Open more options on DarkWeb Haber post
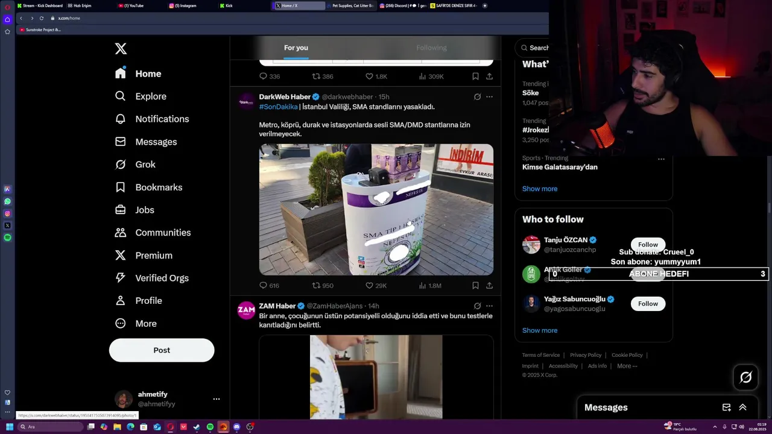This screenshot has height=434, width=772. coord(489,96)
